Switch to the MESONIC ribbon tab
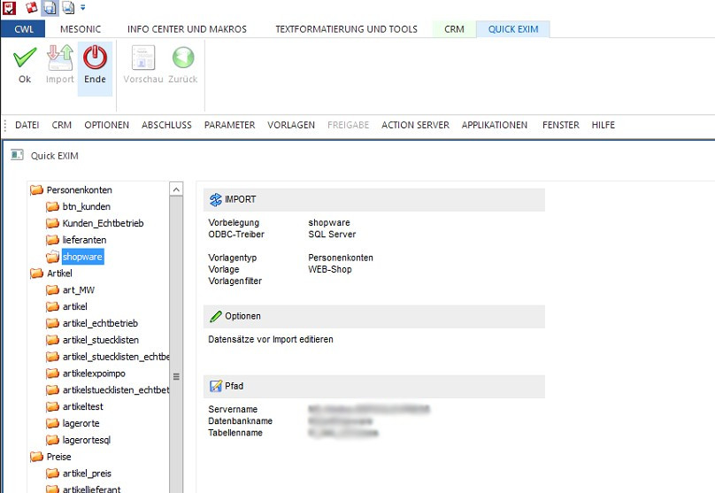The image size is (715, 493). click(x=81, y=29)
